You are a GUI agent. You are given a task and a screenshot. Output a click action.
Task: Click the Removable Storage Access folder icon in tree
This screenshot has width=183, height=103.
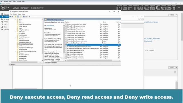click(x=18, y=44)
